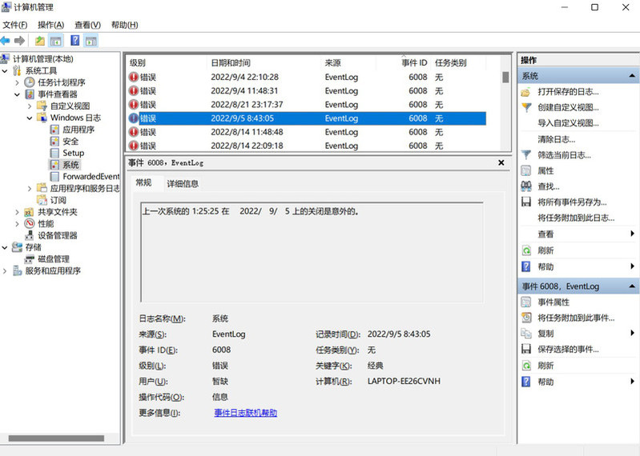The width and height of the screenshot is (640, 456).
Task: Switch to the 详细信息 tab
Action: coord(183,184)
